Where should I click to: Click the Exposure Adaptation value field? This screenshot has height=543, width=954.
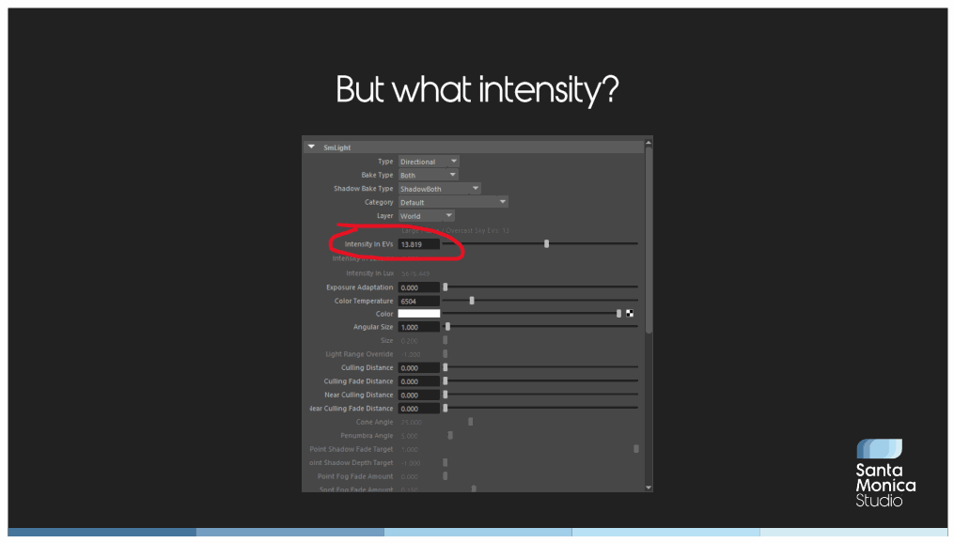(x=418, y=287)
